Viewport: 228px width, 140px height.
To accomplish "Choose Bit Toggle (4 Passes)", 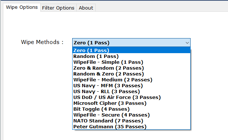I will point(131,109).
